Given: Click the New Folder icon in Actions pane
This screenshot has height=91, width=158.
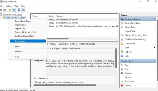Looking at the screenshot, I should 122,43.
